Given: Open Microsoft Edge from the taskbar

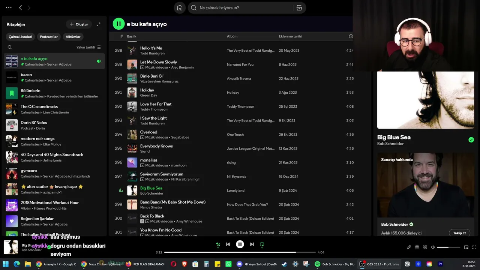Looking at the screenshot, I should pos(17,264).
